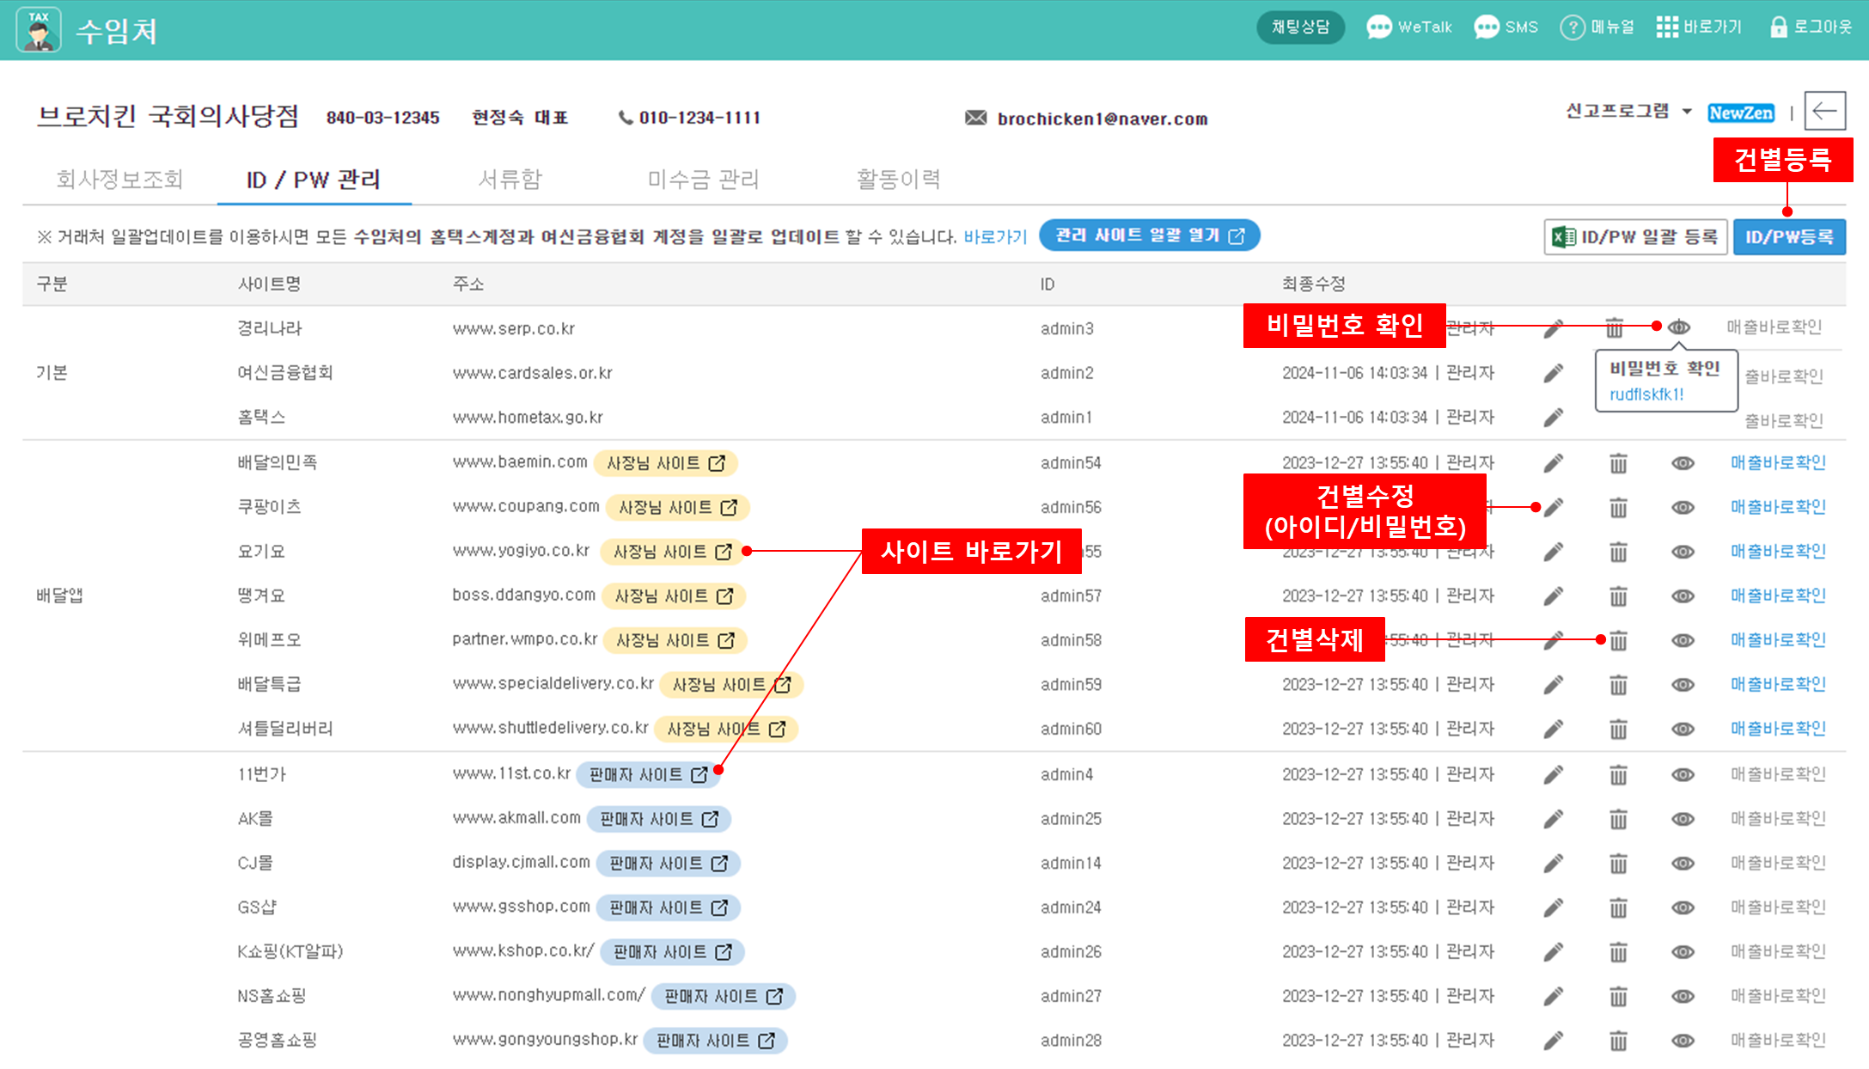Click phone number 010-1234-1111

(x=699, y=118)
